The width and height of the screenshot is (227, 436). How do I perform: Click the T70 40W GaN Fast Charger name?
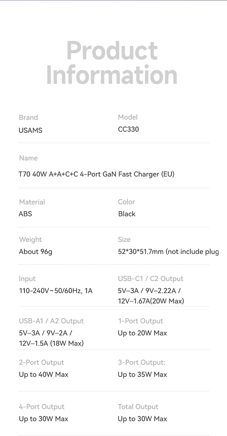97,174
